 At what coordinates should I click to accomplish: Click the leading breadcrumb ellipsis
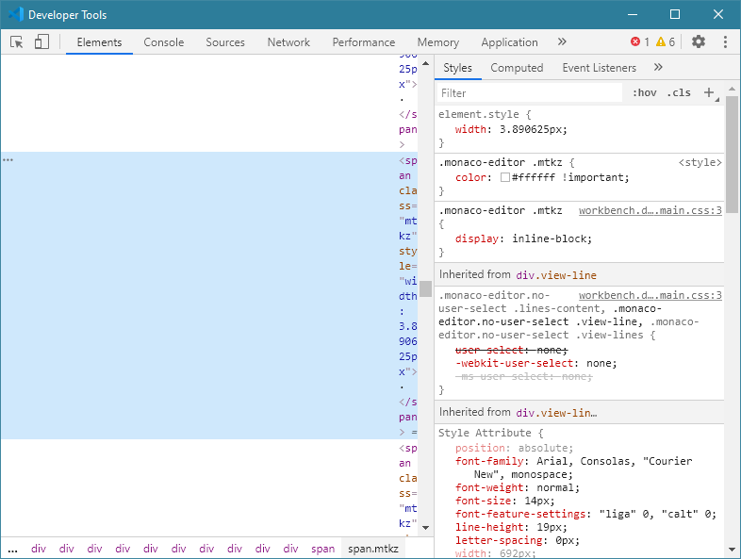pos(13,549)
